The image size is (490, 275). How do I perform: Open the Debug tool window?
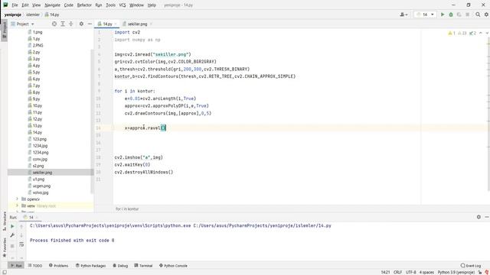tap(120, 266)
